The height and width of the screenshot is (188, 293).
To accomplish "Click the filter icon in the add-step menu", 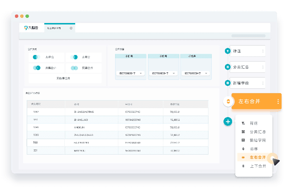I will 243,123.
